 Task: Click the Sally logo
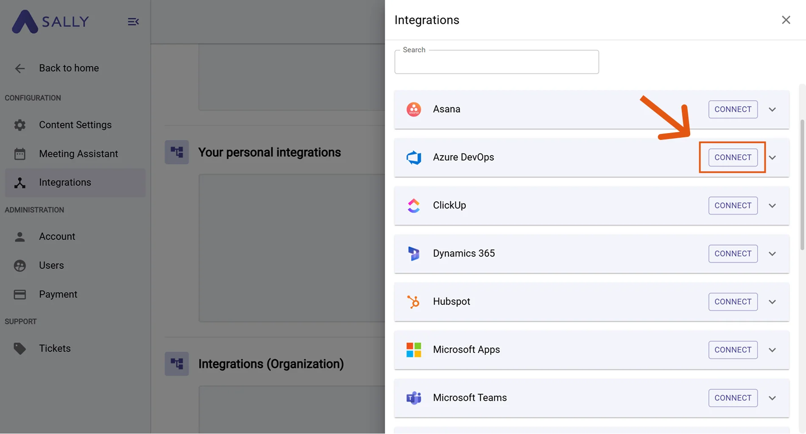click(x=50, y=21)
